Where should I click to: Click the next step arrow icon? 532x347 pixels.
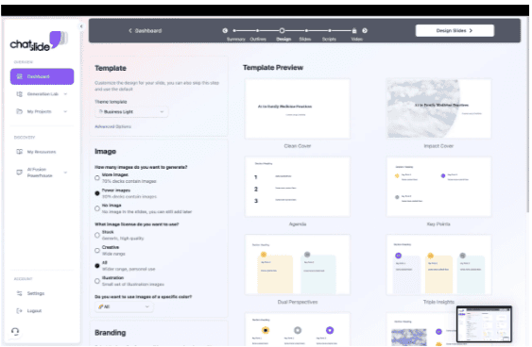365,31
